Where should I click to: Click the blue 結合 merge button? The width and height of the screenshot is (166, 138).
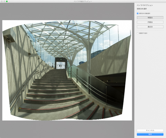tap(150, 134)
